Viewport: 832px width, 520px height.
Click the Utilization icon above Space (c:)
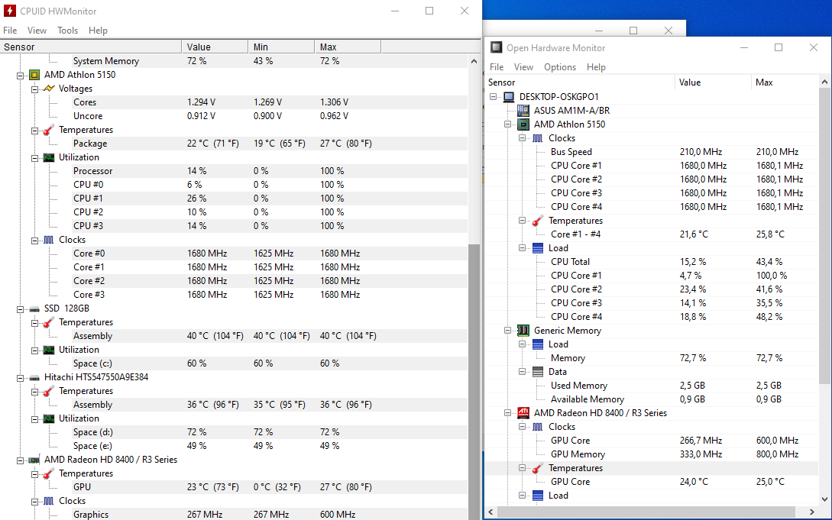(x=49, y=350)
